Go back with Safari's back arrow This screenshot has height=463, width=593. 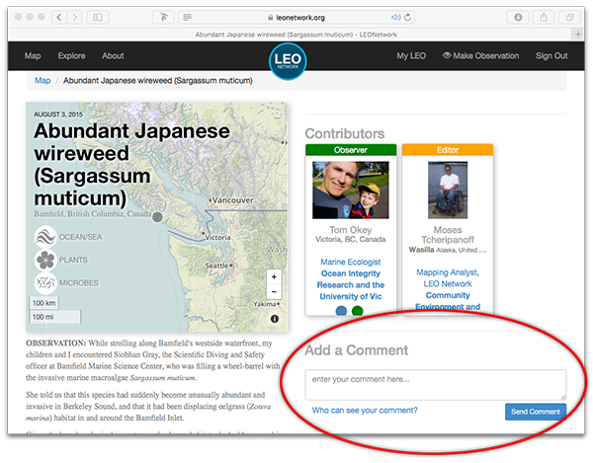59,17
